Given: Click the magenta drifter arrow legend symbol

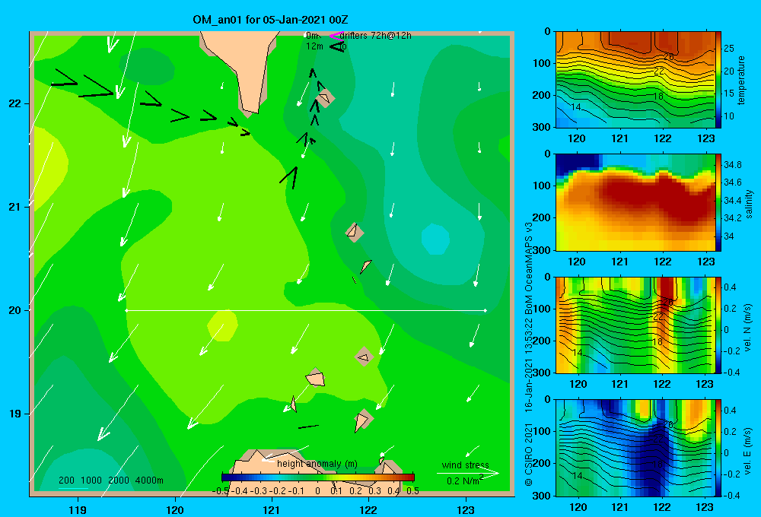Looking at the screenshot, I should tap(336, 36).
